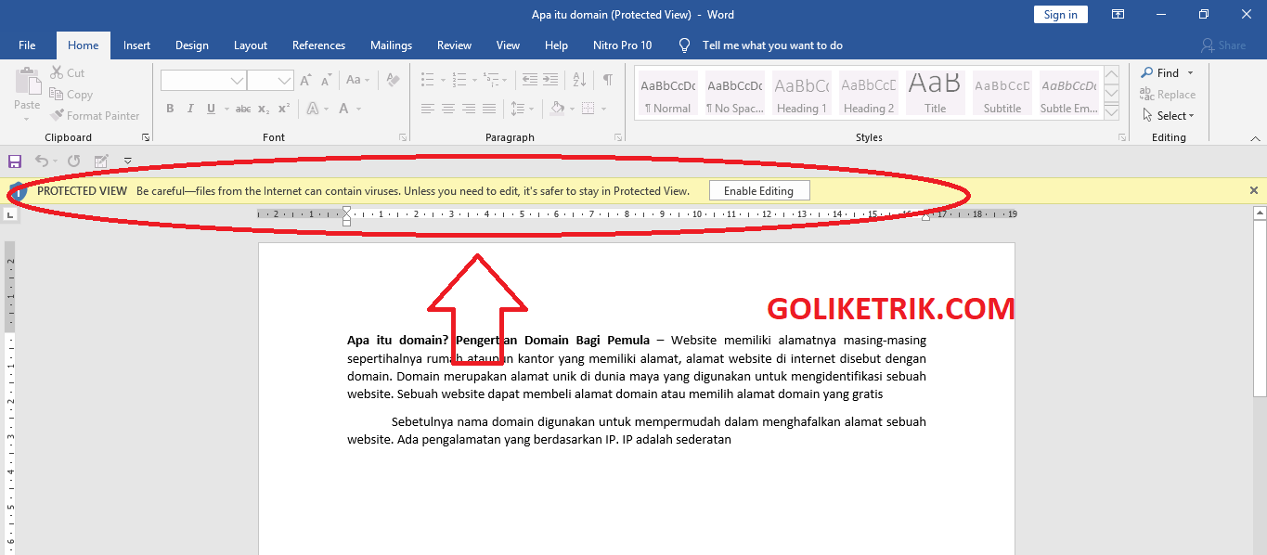This screenshot has width=1267, height=555.
Task: Click the Bullets list icon
Action: point(427,80)
